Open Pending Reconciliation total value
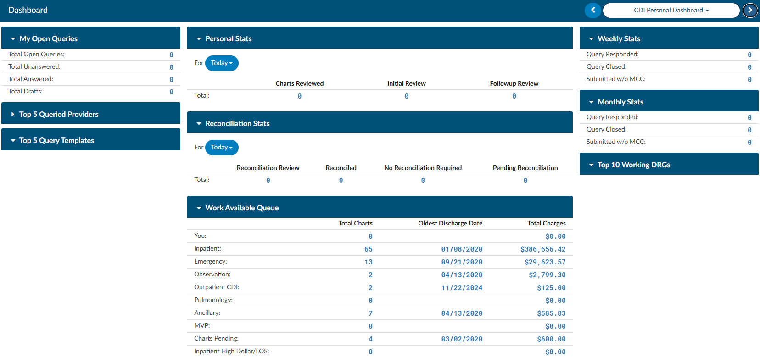760x357 pixels. click(x=525, y=180)
